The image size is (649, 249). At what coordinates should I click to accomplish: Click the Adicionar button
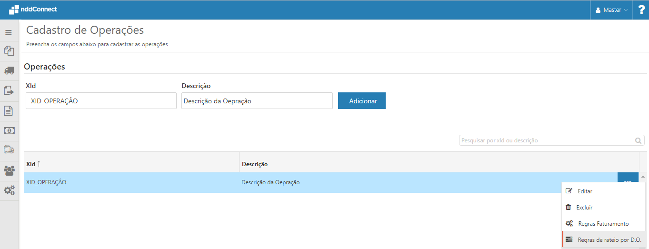pyautogui.click(x=362, y=101)
